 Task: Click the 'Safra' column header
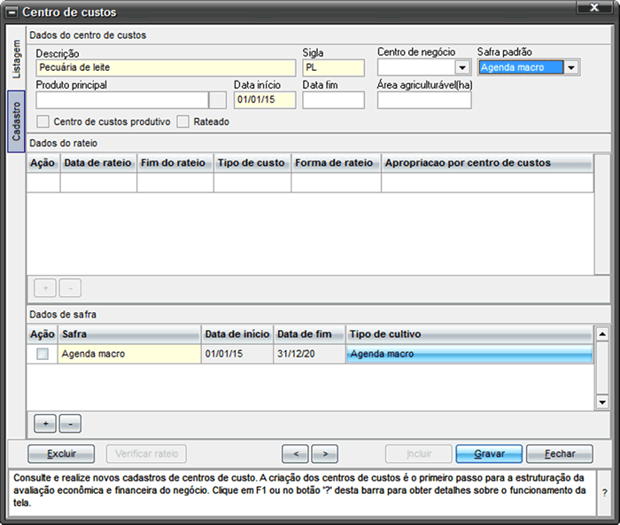pos(129,334)
